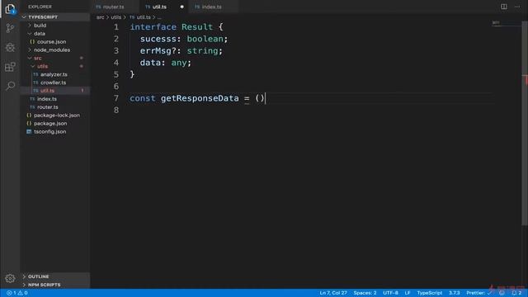This screenshot has width=528, height=297.
Task: Change the UTF-8 file encoding
Action: tap(390, 293)
